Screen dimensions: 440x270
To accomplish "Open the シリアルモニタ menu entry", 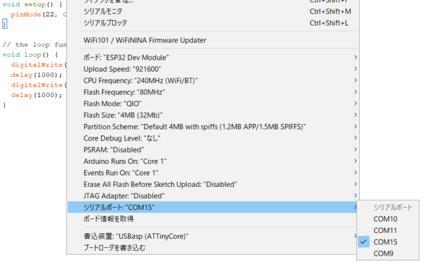I will [103, 11].
